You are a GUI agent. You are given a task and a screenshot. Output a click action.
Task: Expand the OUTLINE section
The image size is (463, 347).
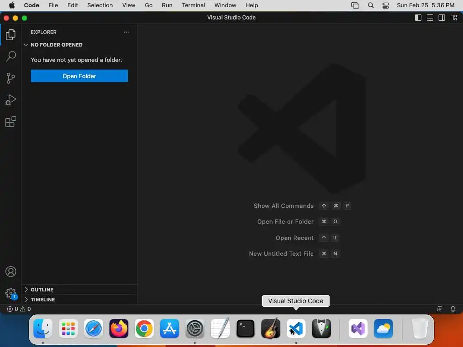coord(80,290)
